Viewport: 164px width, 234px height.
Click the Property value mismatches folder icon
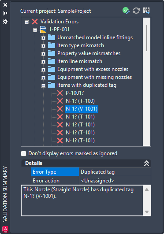coord(52,53)
